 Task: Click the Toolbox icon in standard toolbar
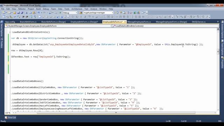coord(131,13)
